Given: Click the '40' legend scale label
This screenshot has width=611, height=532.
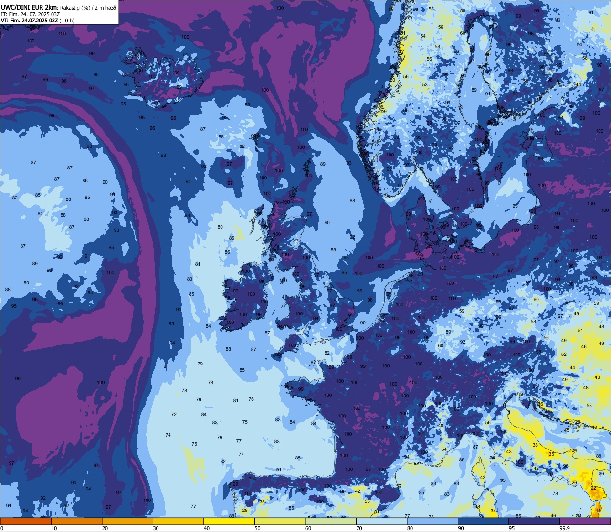Looking at the screenshot, I should [207, 528].
